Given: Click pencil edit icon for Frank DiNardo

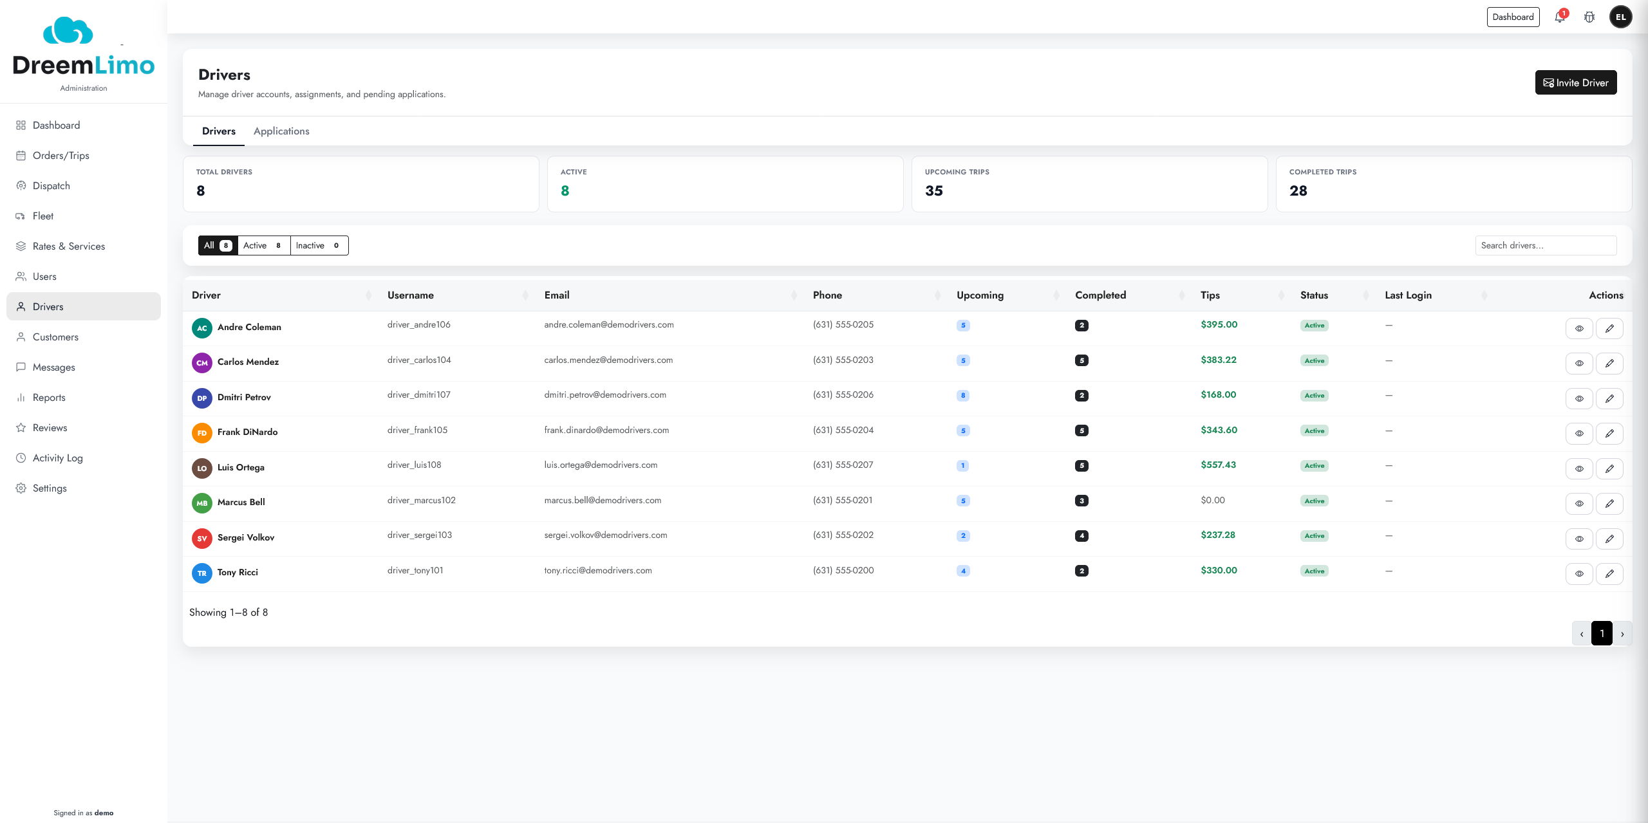Looking at the screenshot, I should (x=1609, y=434).
